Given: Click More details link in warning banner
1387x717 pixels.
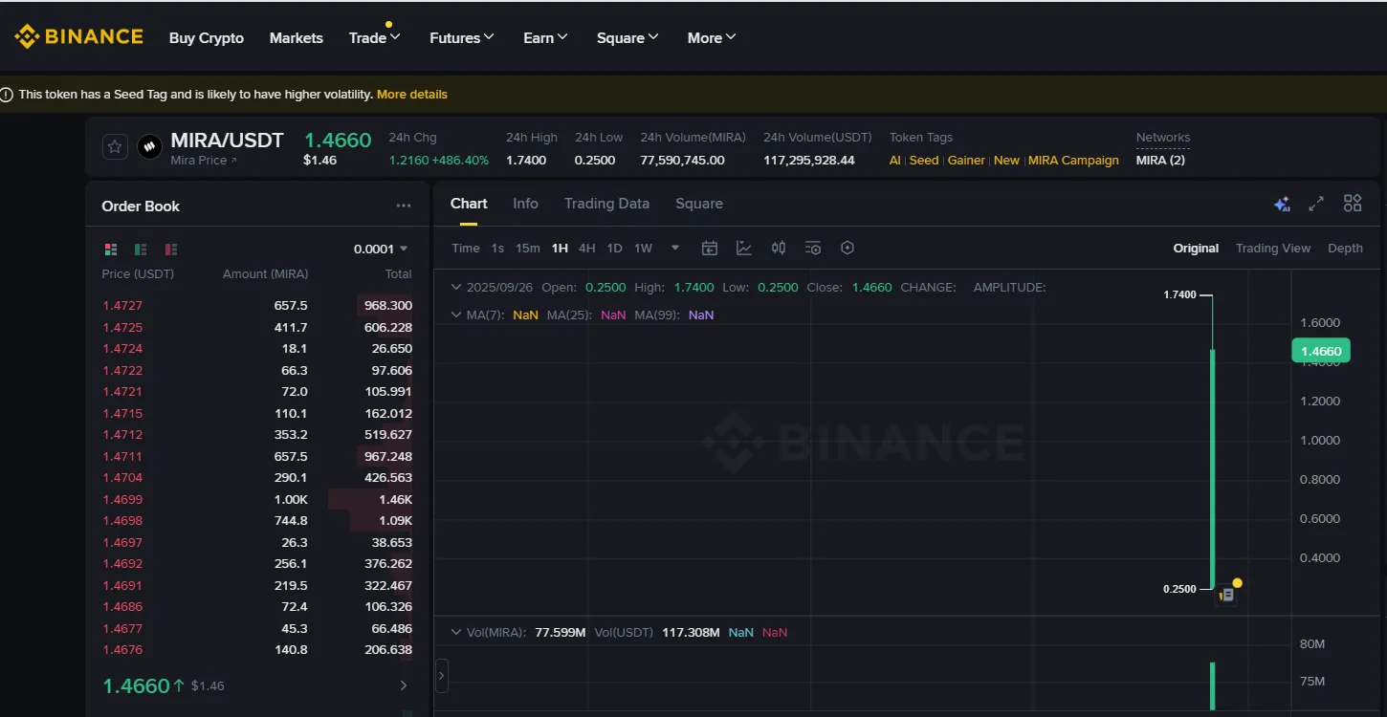Looking at the screenshot, I should pos(412,95).
